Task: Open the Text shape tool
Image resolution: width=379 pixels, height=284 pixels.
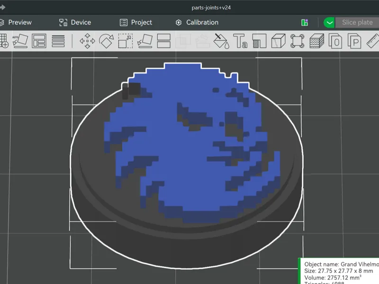Action: 240,41
